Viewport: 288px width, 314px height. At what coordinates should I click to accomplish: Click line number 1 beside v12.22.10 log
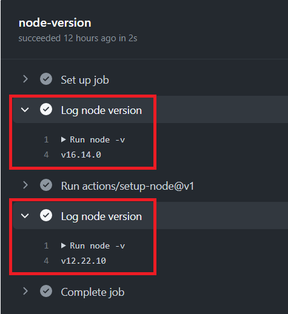pos(46,246)
